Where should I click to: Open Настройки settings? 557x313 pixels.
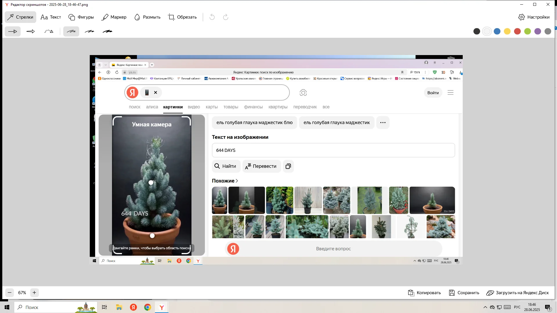coord(534,17)
